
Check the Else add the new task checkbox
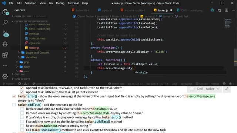click(x=22, y=122)
